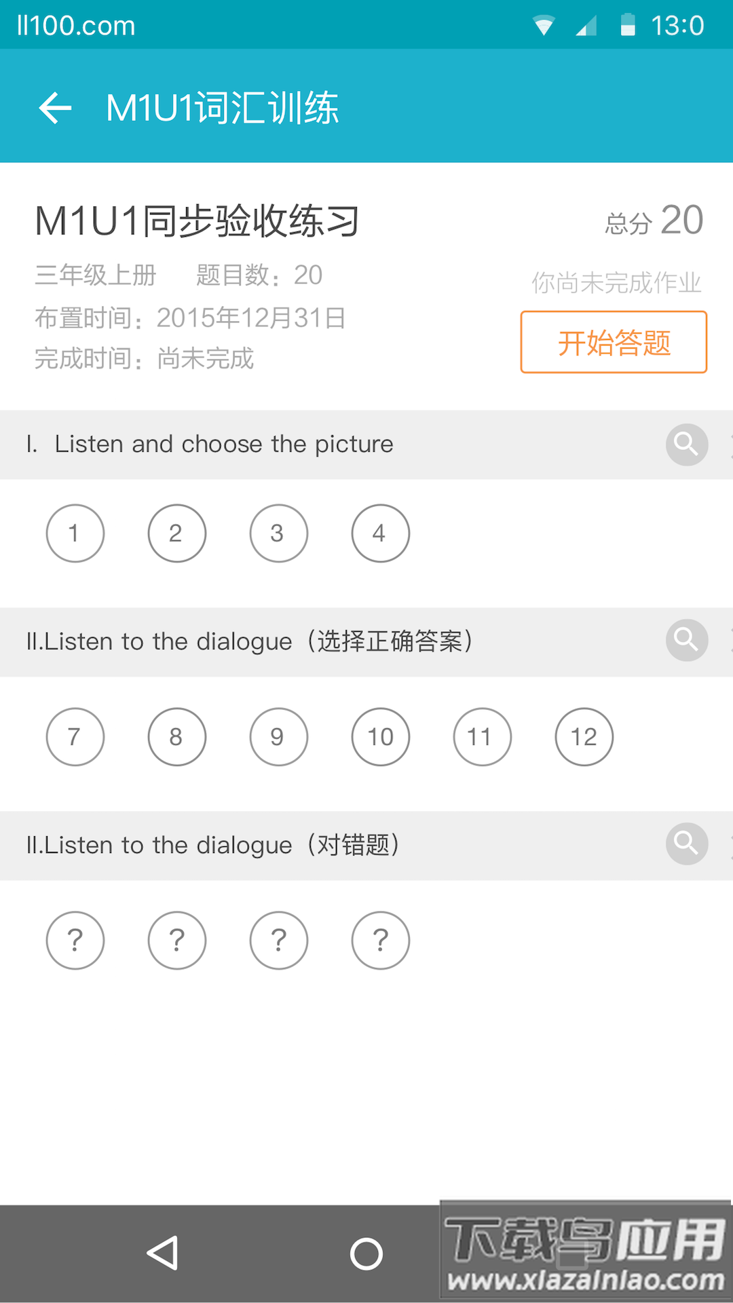Open question 3 in picture section
Image resolution: width=733 pixels, height=1303 pixels.
tap(279, 533)
